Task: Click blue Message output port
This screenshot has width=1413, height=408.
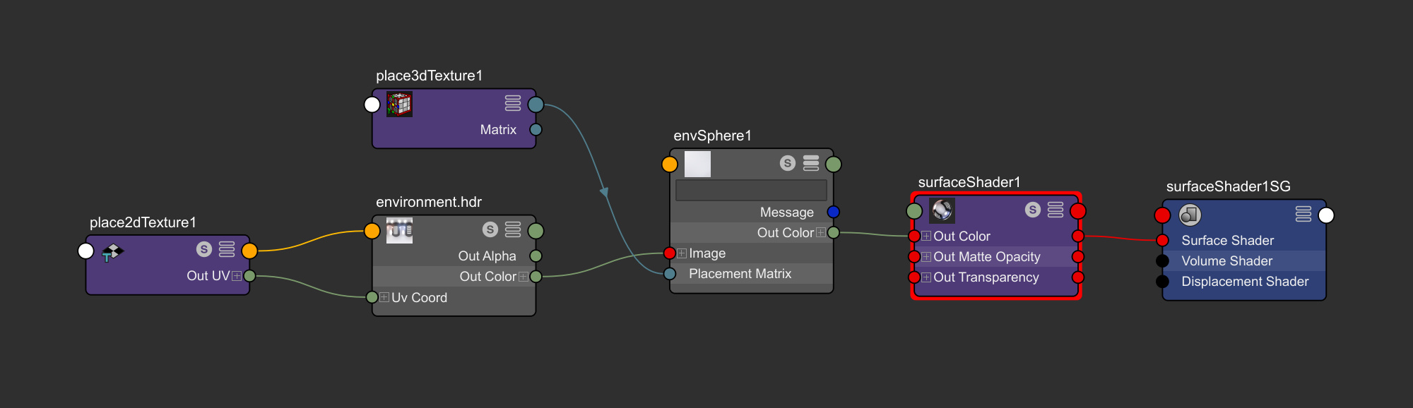Action: pos(834,212)
